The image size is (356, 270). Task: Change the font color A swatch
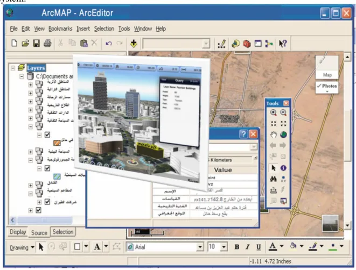(x=273, y=246)
